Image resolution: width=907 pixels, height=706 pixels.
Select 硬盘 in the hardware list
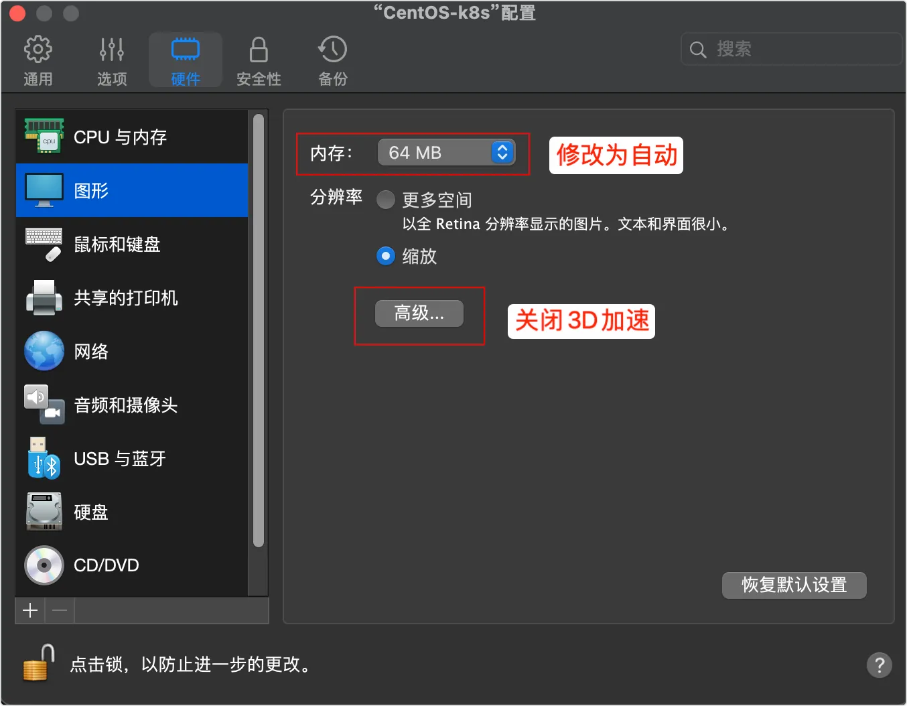[132, 512]
